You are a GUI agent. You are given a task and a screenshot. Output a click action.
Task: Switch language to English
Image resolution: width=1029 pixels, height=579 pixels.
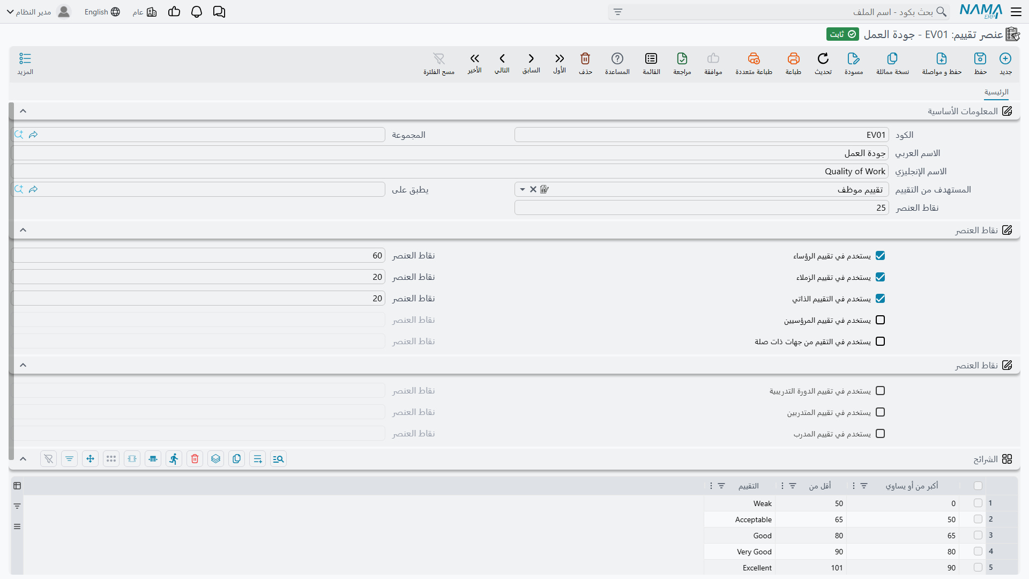[x=102, y=12]
